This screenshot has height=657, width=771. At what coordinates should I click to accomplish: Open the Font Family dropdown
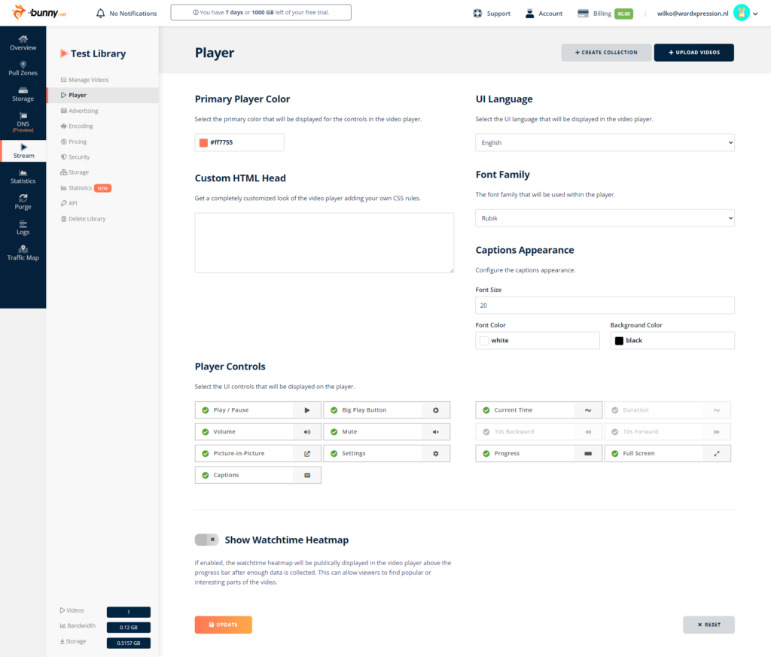(605, 218)
